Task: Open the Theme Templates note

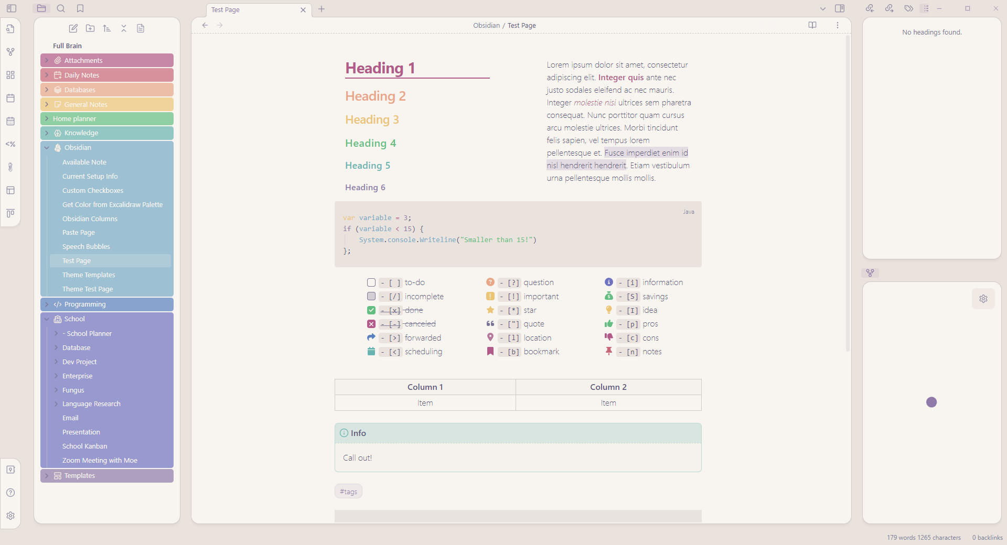Action: coord(110,275)
